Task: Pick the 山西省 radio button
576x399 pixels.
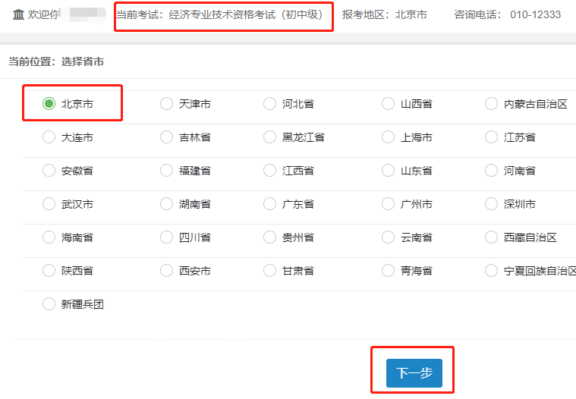Action: pos(389,104)
